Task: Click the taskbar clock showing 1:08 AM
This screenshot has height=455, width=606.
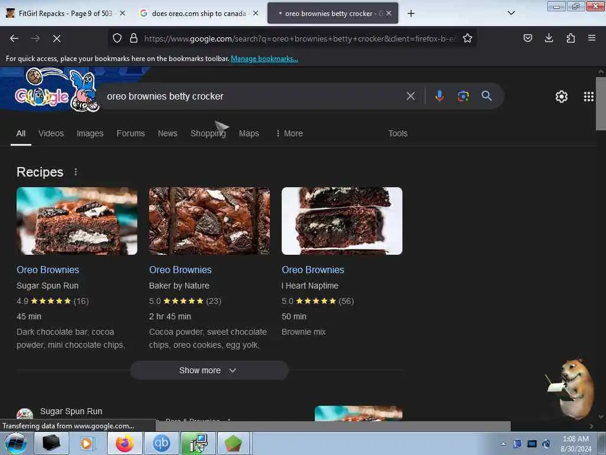Action: pyautogui.click(x=576, y=444)
